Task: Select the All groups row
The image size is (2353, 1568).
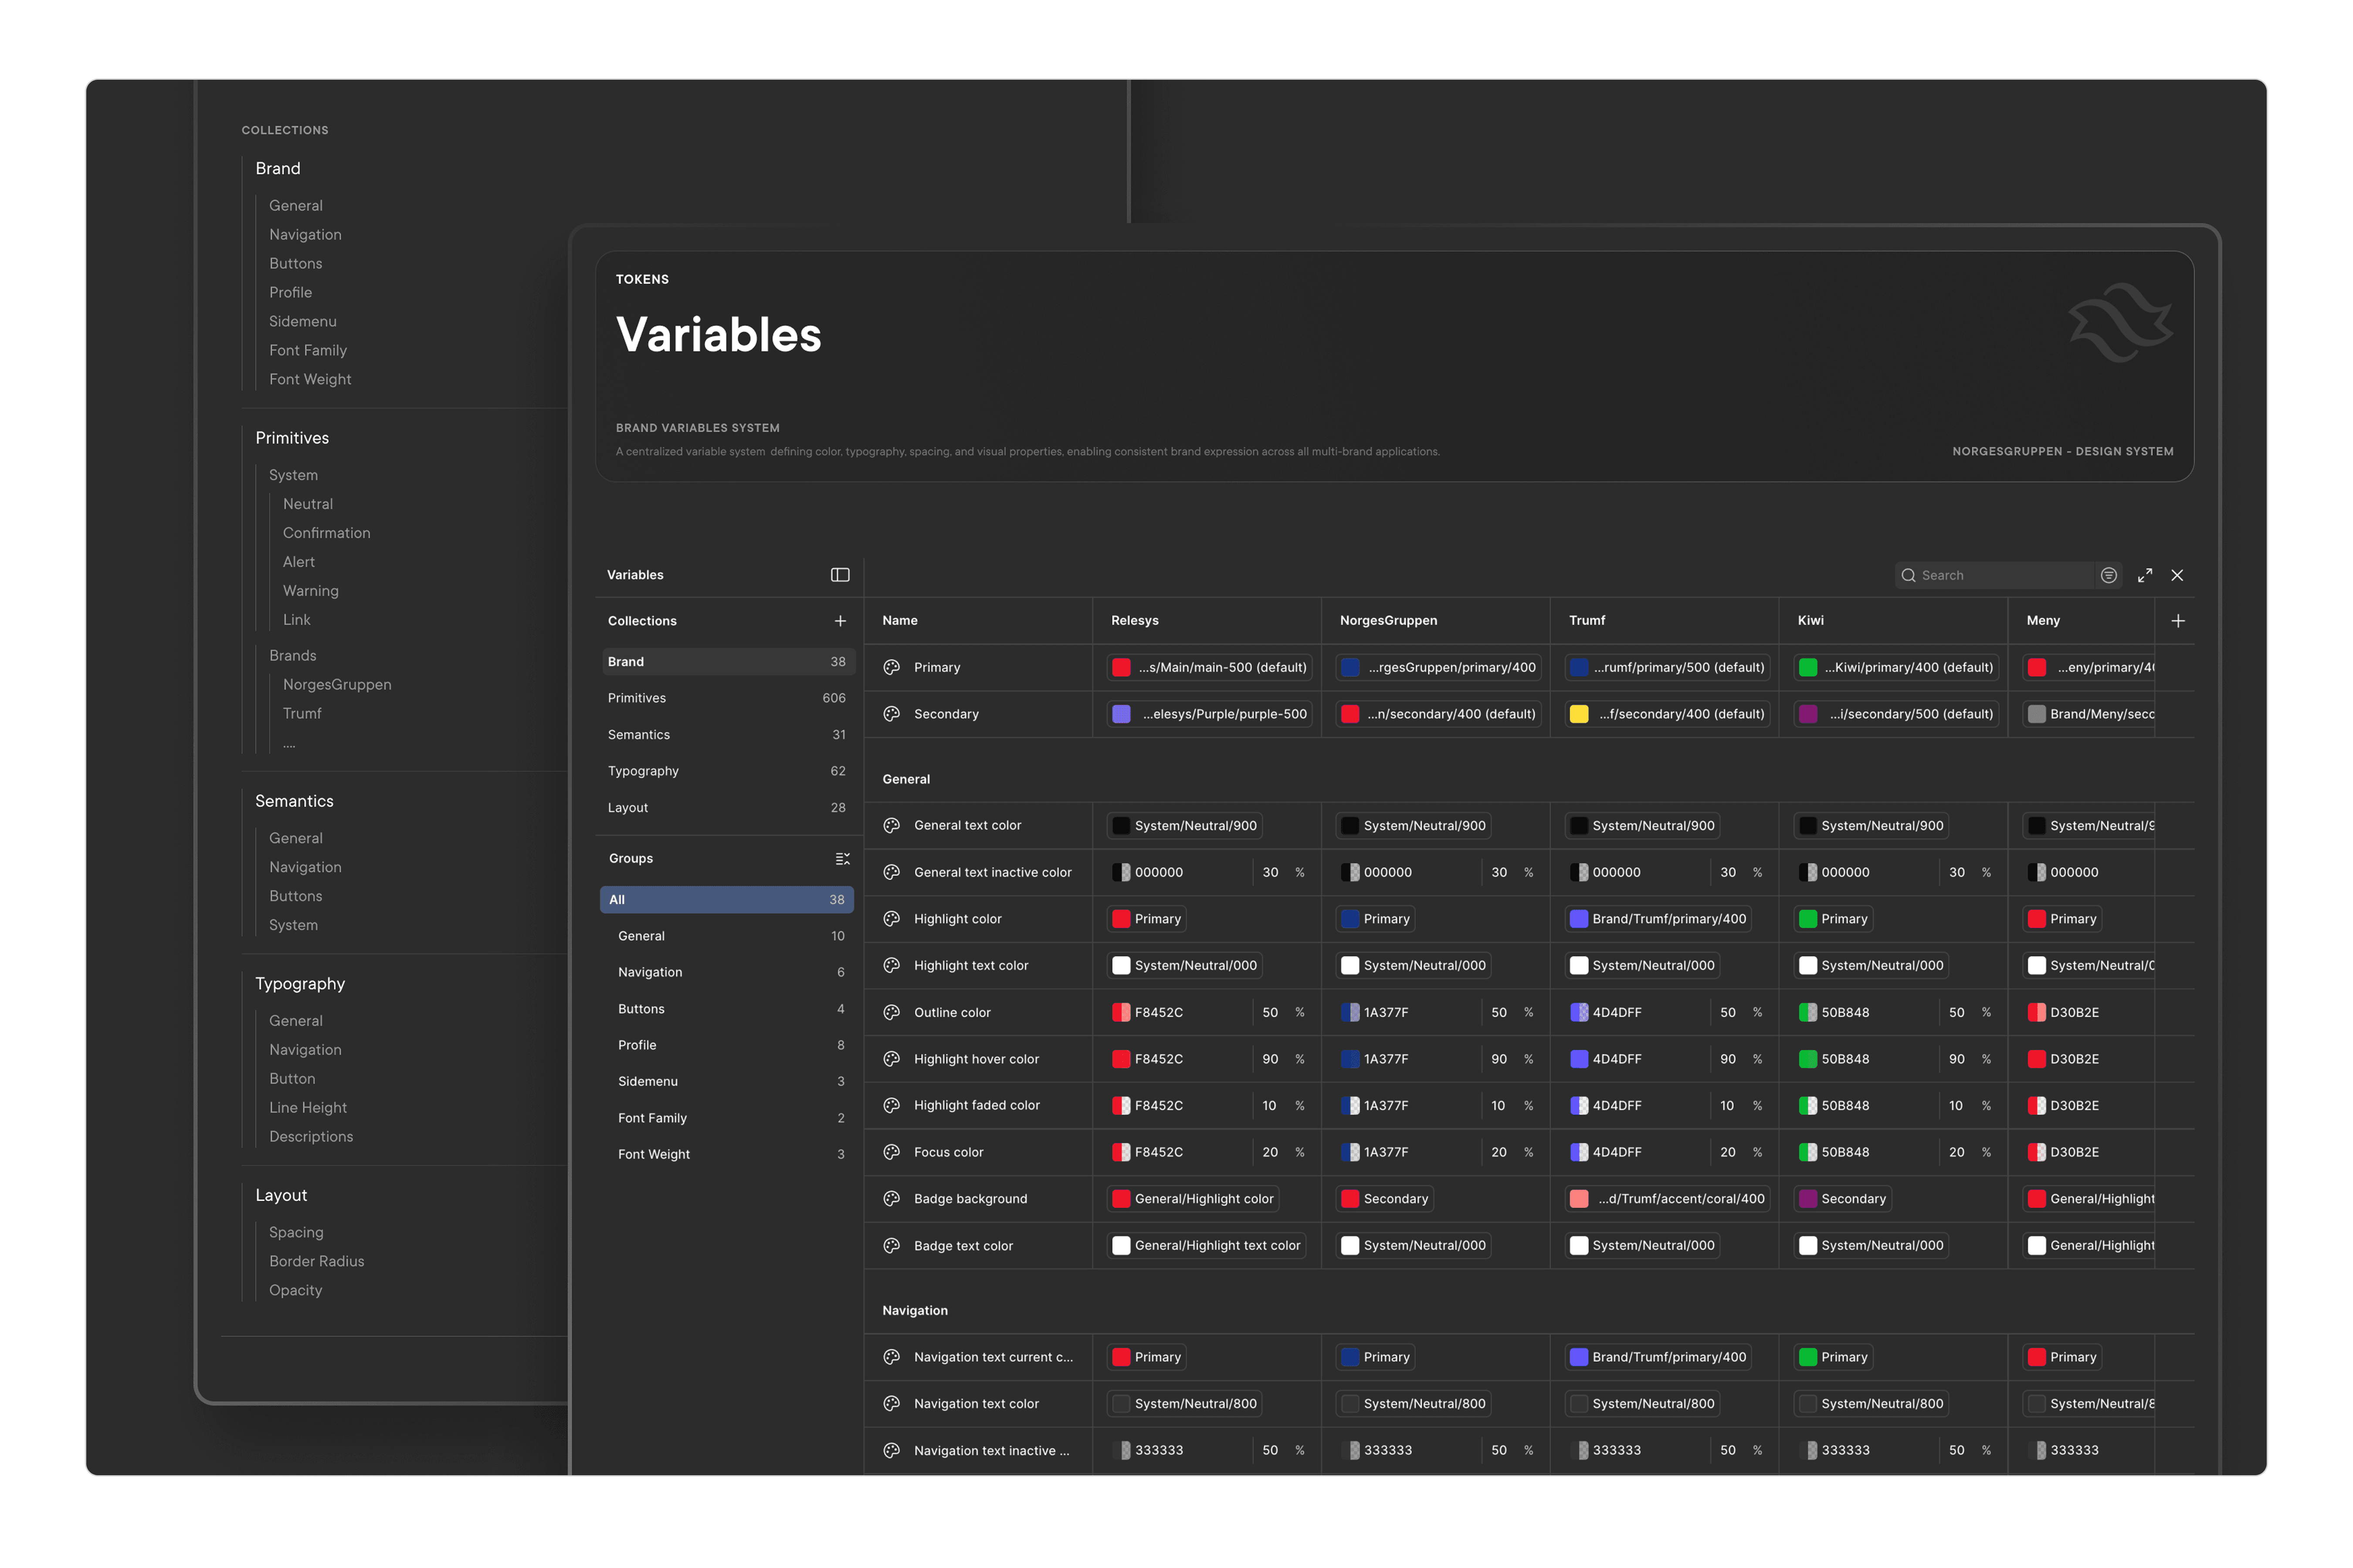Action: click(726, 899)
